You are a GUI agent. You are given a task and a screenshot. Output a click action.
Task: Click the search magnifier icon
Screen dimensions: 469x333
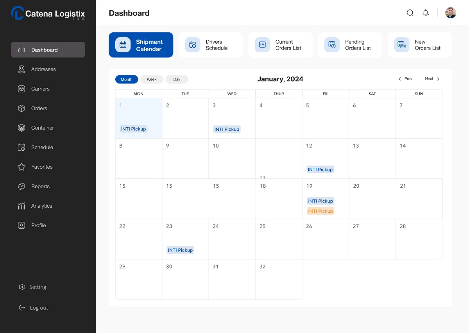pos(410,13)
